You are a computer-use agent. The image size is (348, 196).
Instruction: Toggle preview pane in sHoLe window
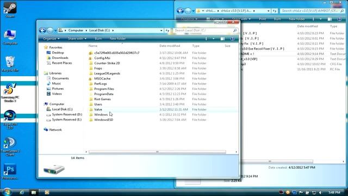[330, 19]
